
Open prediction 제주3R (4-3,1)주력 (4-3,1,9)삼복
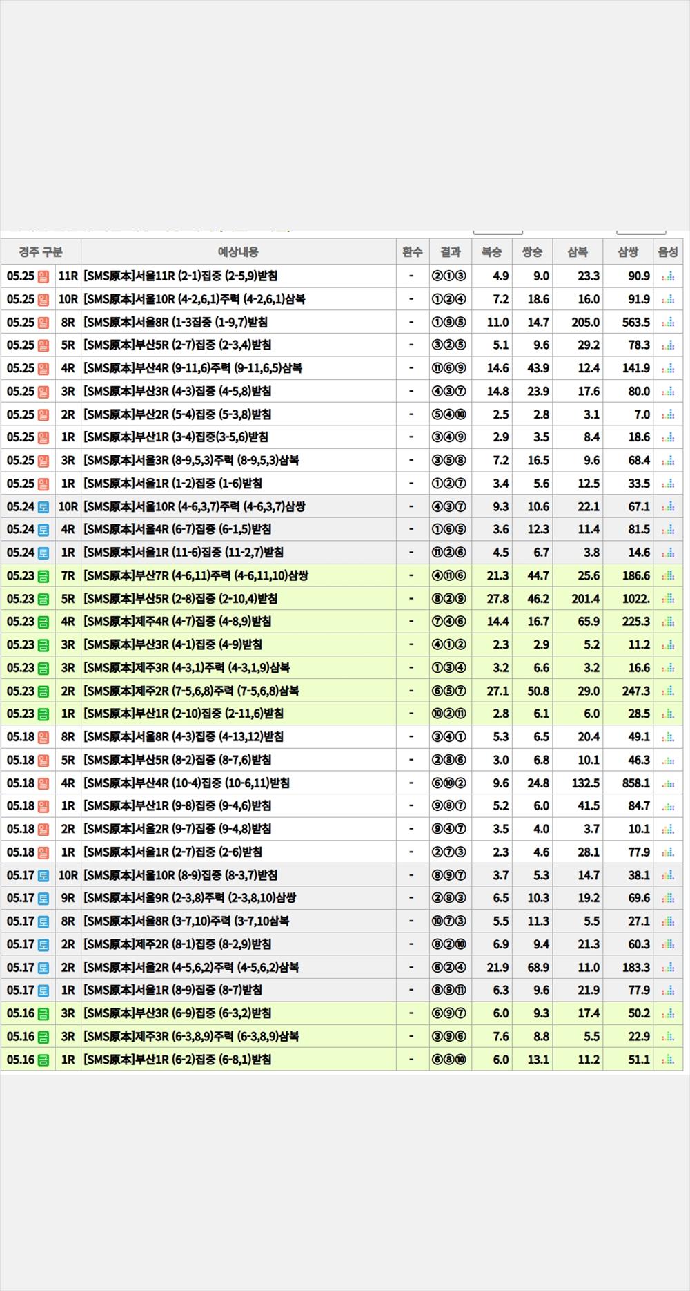[x=186, y=668]
